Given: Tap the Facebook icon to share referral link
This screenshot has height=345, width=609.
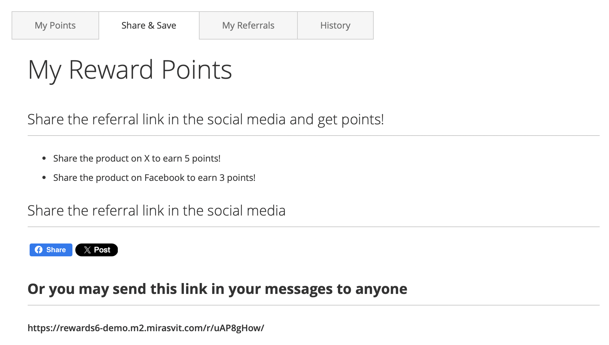Looking at the screenshot, I should coord(39,250).
